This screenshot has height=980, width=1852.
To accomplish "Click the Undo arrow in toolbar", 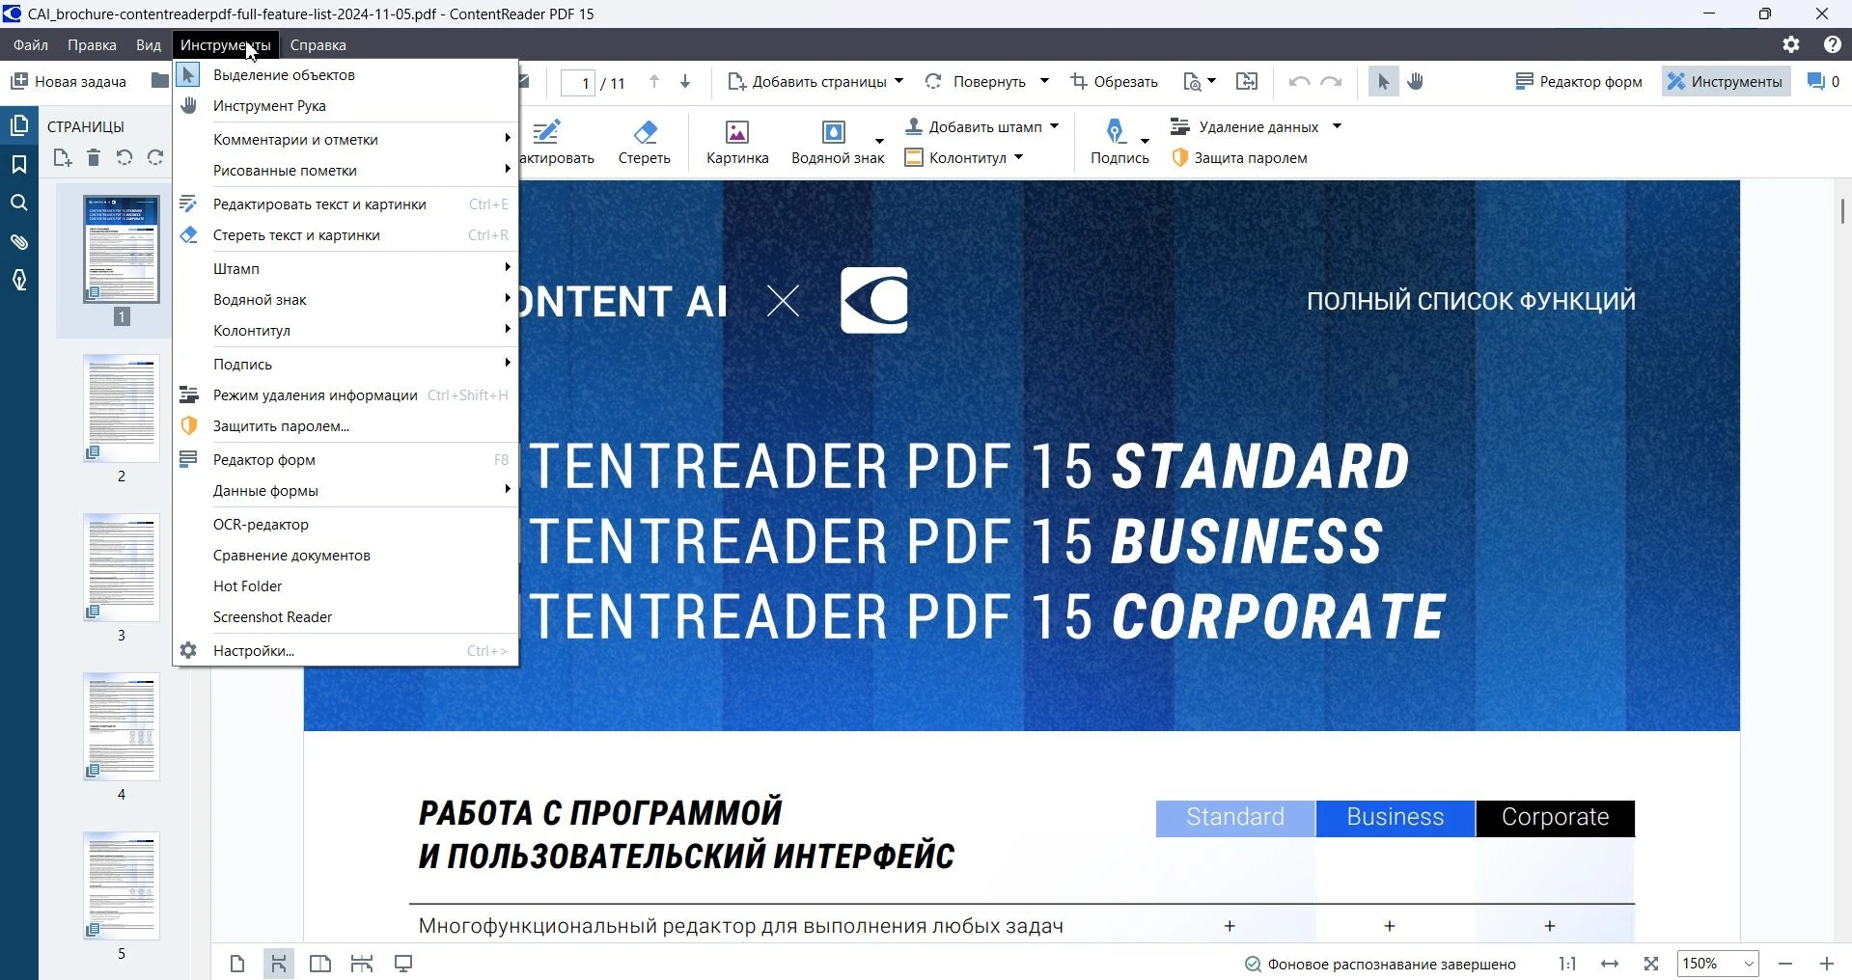I will pyautogui.click(x=1300, y=82).
